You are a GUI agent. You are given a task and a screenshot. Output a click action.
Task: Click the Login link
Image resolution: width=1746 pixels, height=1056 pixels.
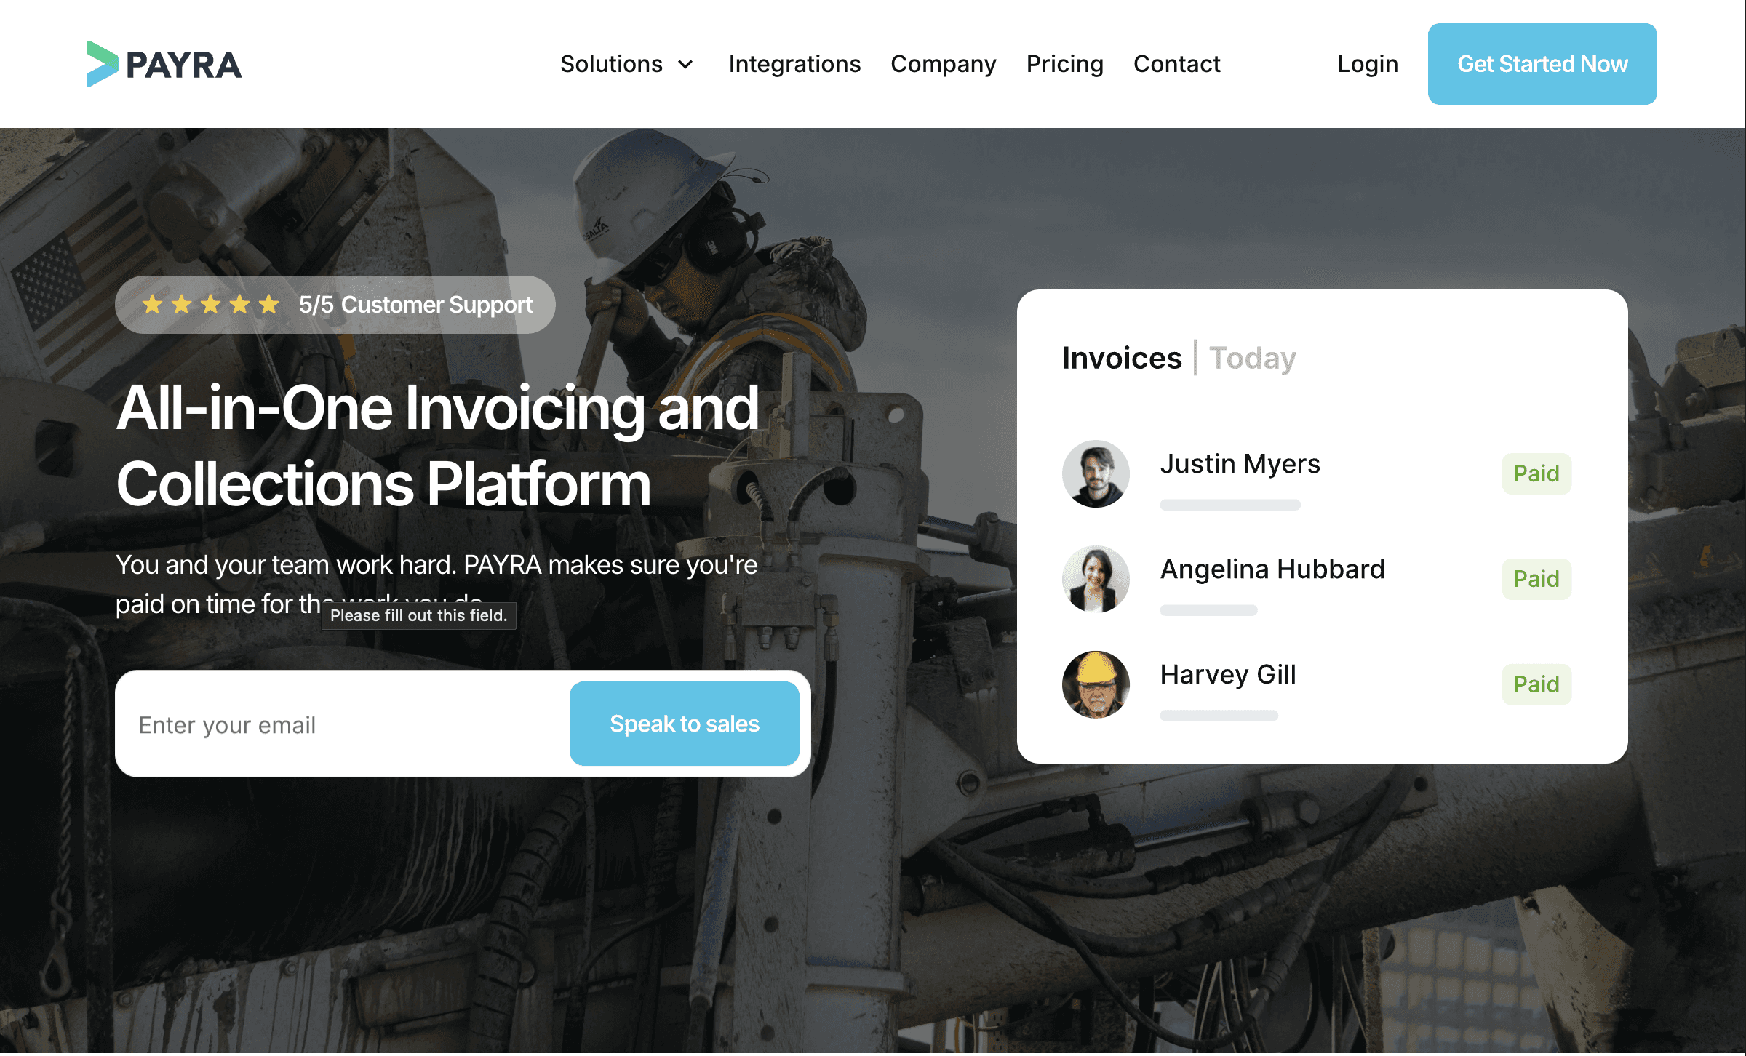click(x=1367, y=64)
